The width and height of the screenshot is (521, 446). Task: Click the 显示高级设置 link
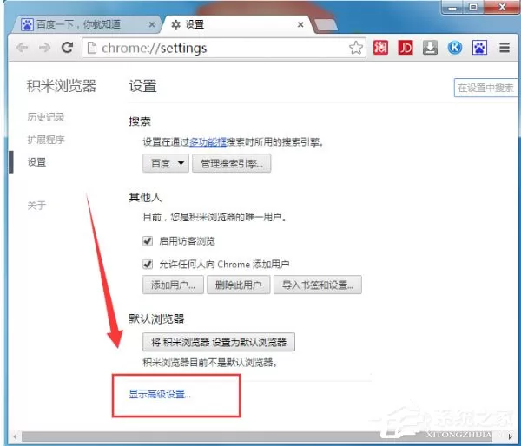(160, 394)
